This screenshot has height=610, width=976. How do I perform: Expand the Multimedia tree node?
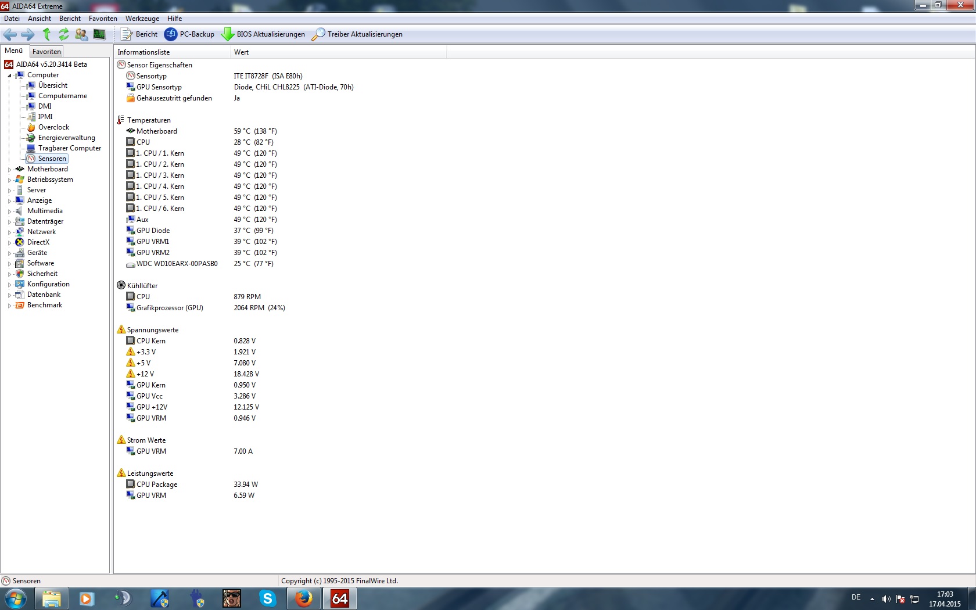pos(9,211)
